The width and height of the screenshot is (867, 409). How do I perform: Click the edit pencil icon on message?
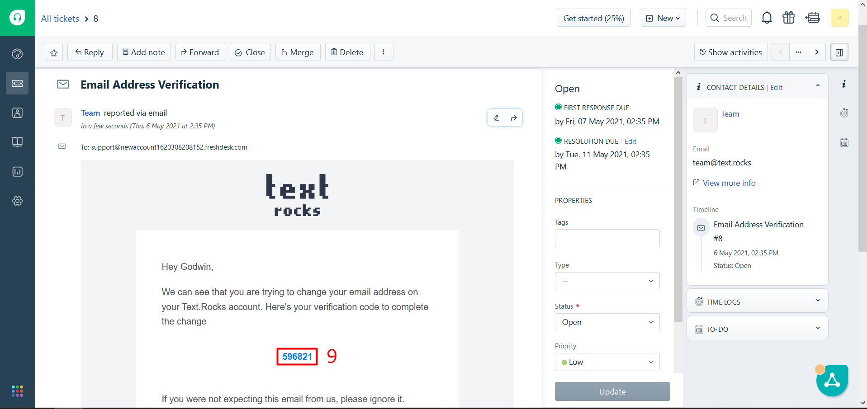496,118
